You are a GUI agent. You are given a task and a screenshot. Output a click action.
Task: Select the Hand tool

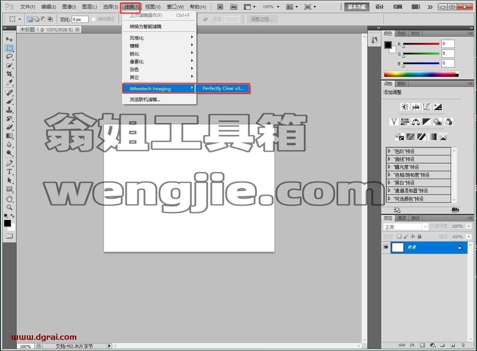(x=9, y=199)
